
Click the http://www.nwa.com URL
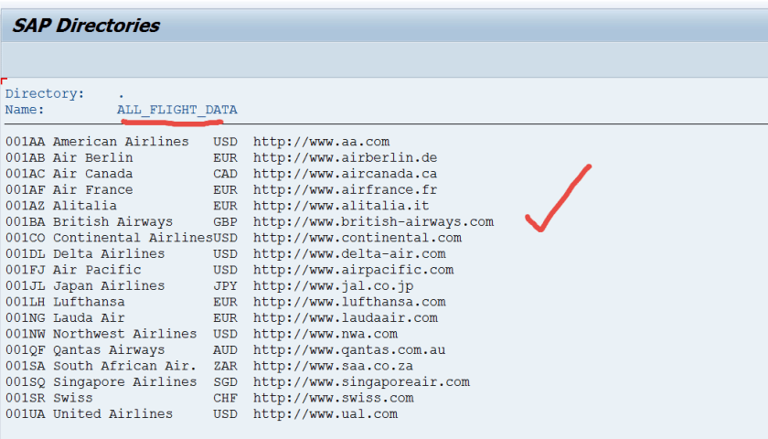pyautogui.click(x=325, y=334)
